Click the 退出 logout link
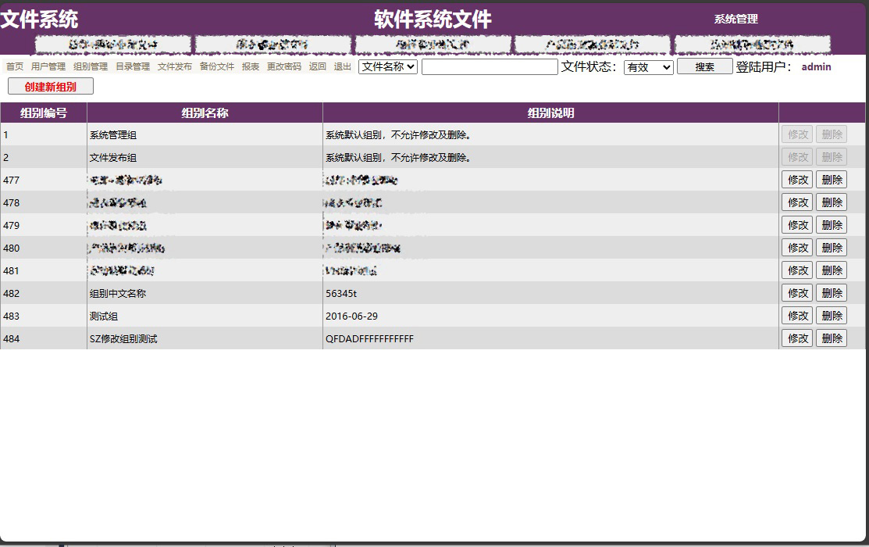The width and height of the screenshot is (869, 547). 343,66
